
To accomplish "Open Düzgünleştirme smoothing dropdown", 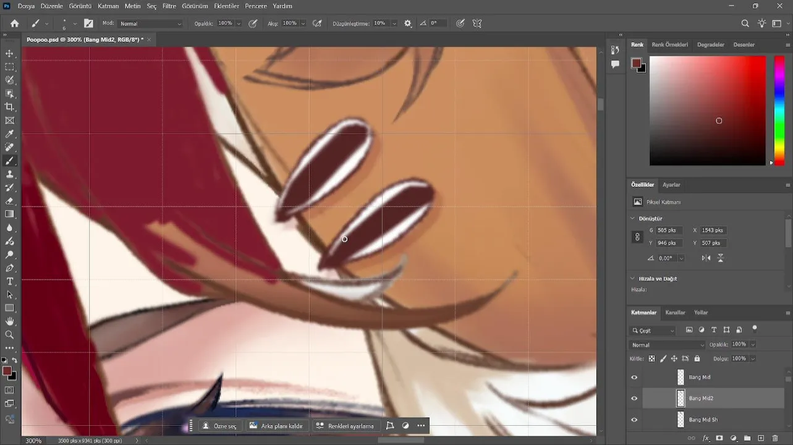I will 394,23.
